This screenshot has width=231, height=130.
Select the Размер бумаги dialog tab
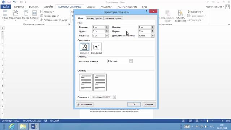95,18
